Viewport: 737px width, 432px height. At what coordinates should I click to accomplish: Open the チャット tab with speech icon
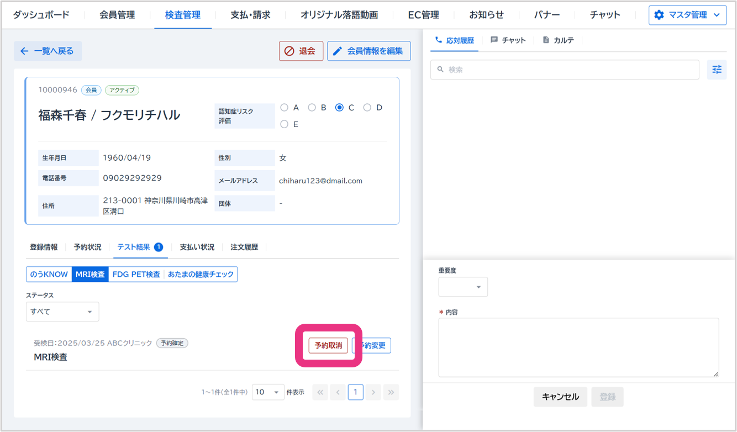[508, 40]
